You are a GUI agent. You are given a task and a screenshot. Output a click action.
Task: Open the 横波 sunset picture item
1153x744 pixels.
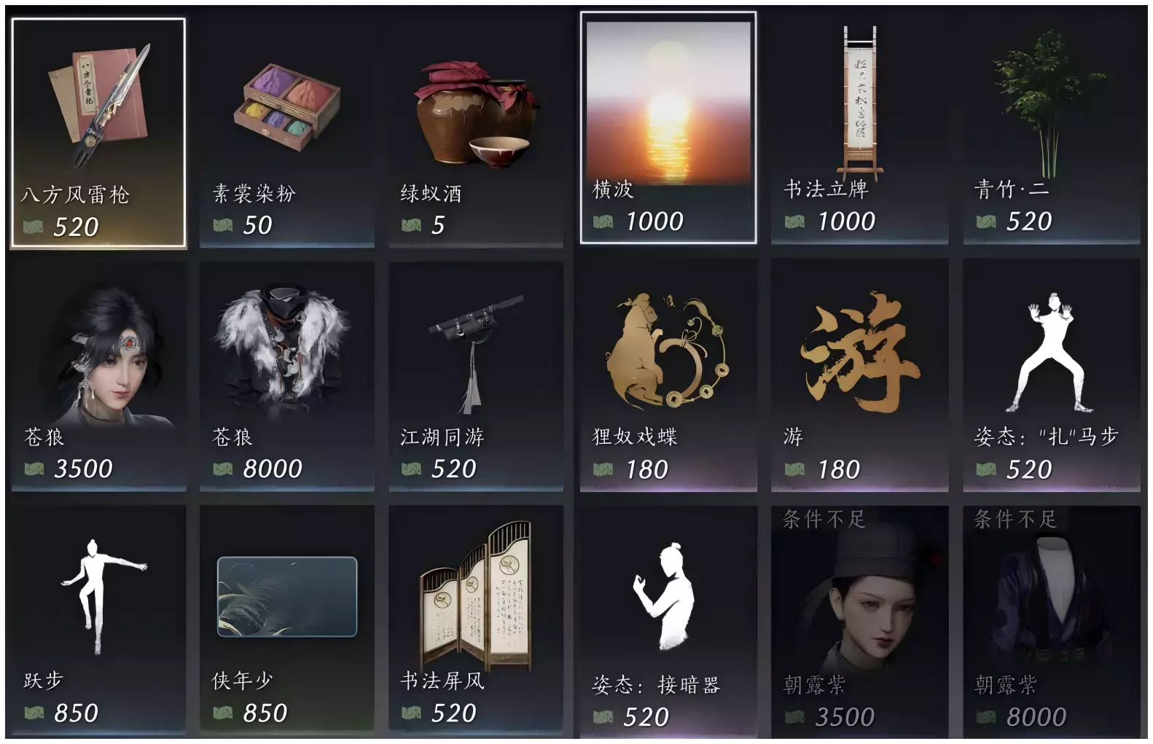(x=668, y=128)
